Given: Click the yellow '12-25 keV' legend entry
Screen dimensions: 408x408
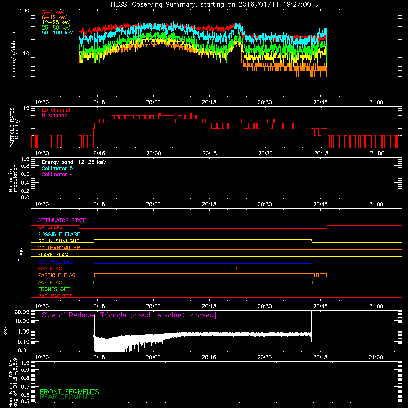Looking at the screenshot, I should click(56, 22).
